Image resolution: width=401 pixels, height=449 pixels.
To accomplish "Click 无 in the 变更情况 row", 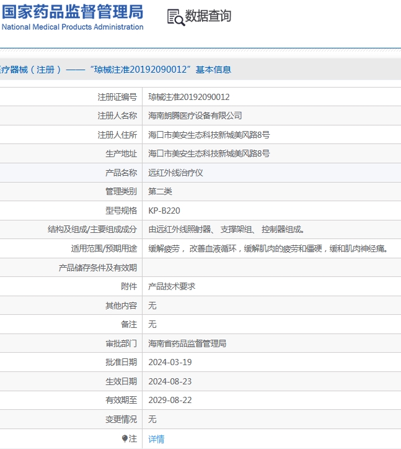I will [152, 419].
